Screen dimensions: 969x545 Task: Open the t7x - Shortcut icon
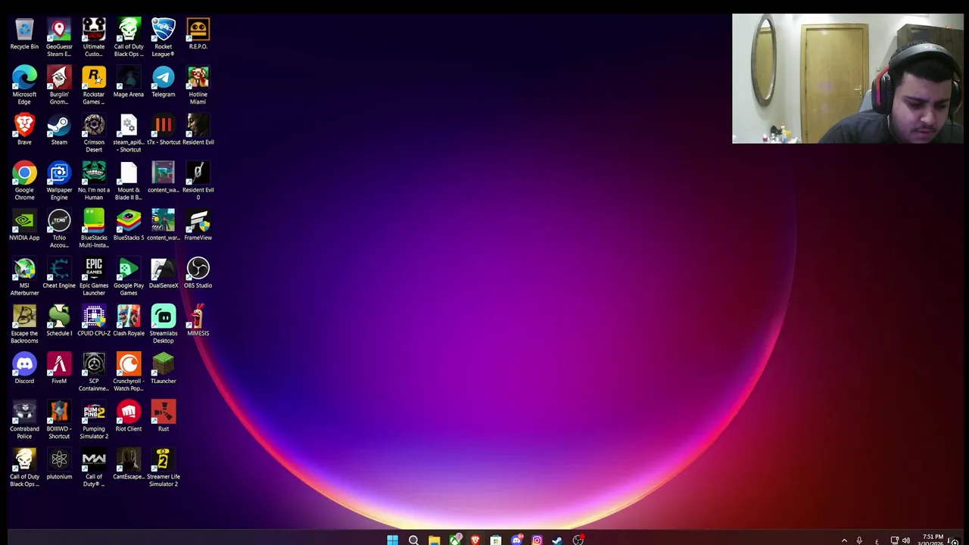point(164,130)
